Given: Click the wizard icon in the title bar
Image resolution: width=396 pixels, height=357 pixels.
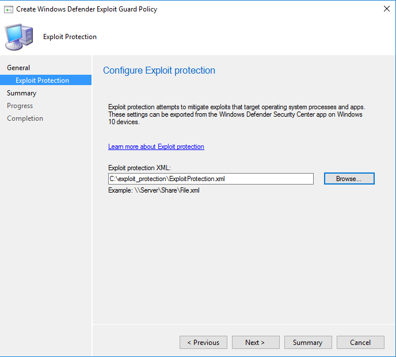Looking at the screenshot, I should 9,9.
